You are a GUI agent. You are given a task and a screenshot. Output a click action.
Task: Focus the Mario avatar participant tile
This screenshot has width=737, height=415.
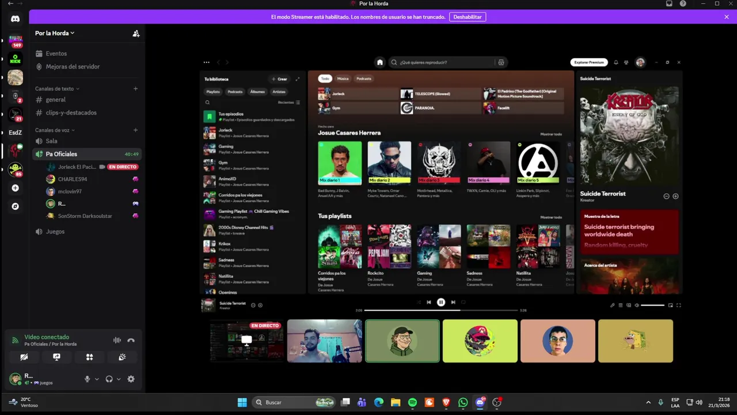click(480, 341)
